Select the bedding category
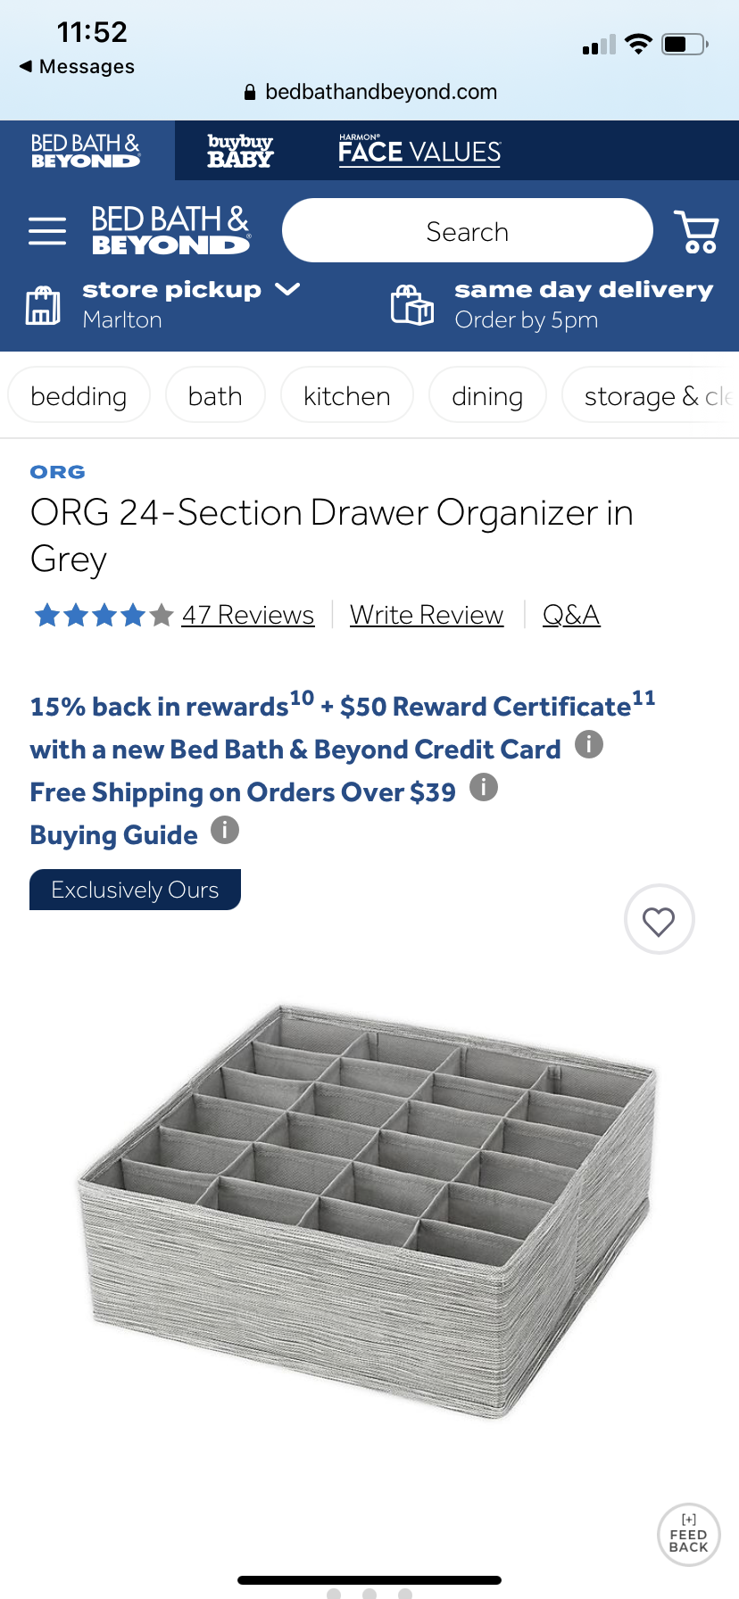 pos(79,395)
